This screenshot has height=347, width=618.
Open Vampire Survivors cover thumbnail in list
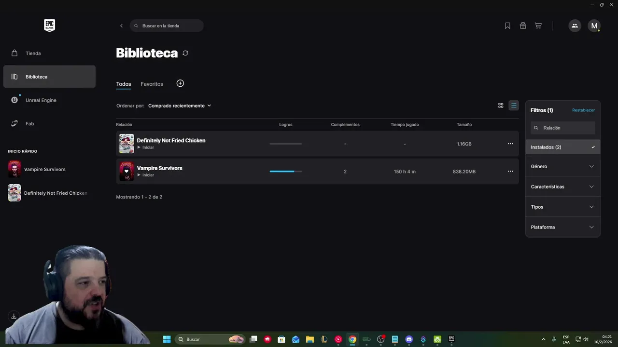click(126, 171)
